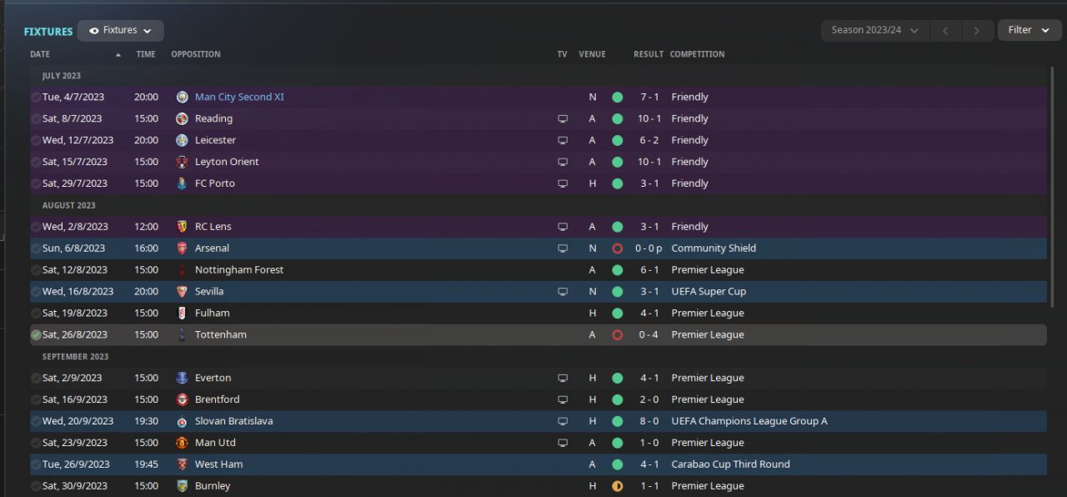Click the West Ham club badge
The image size is (1067, 497).
click(x=183, y=464)
